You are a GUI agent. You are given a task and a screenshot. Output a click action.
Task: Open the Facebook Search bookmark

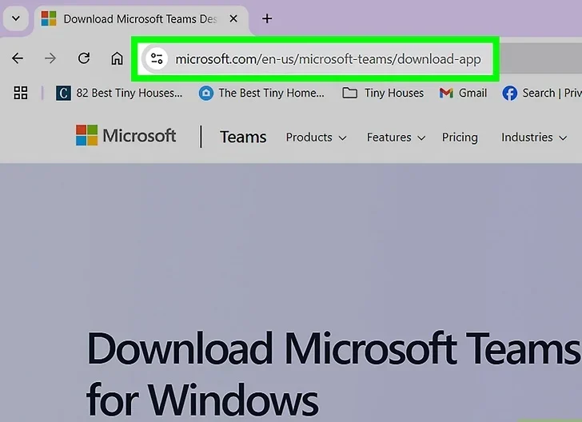coord(541,94)
